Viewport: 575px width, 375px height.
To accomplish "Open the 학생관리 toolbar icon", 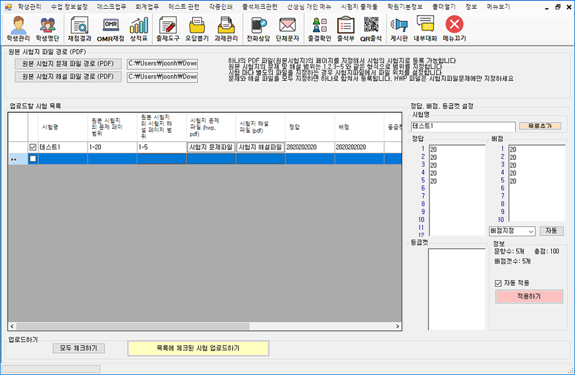I will click(18, 29).
